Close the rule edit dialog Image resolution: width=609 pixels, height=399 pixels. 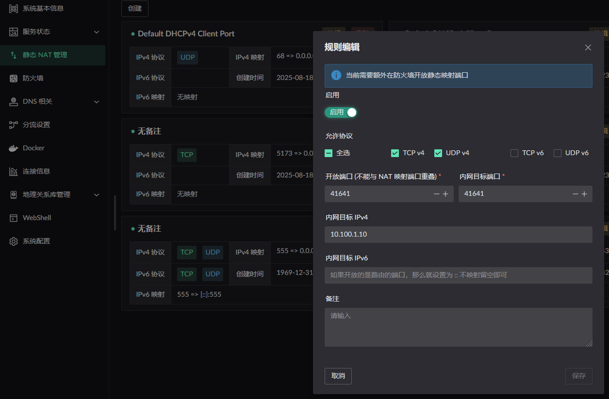[588, 48]
